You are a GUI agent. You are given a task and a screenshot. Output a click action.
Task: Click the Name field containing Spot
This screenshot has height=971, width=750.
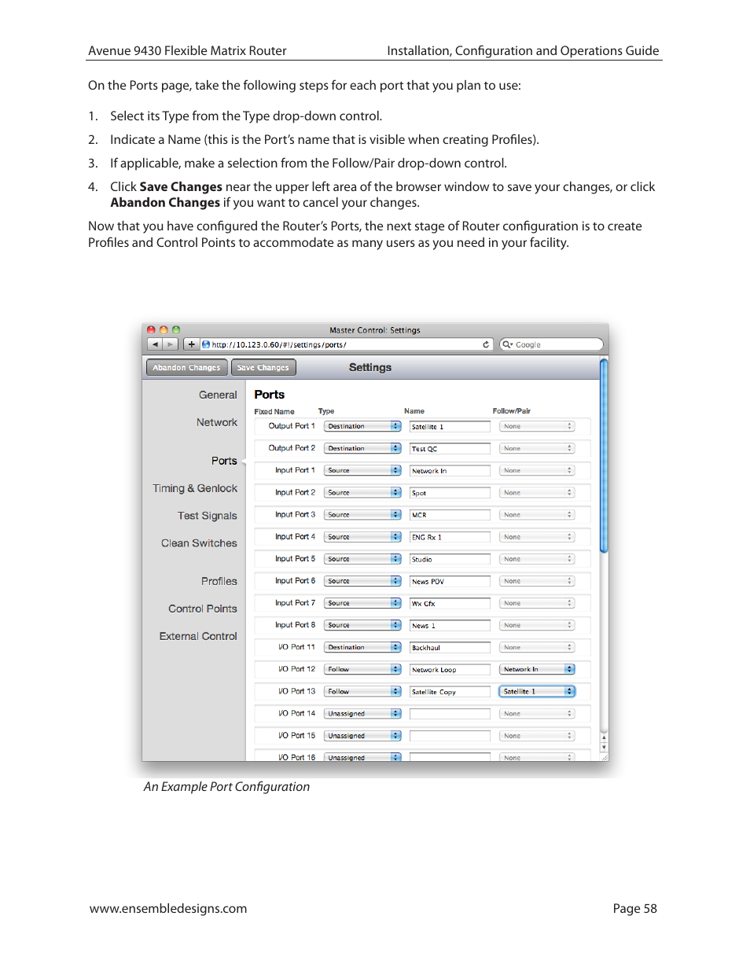[450, 493]
